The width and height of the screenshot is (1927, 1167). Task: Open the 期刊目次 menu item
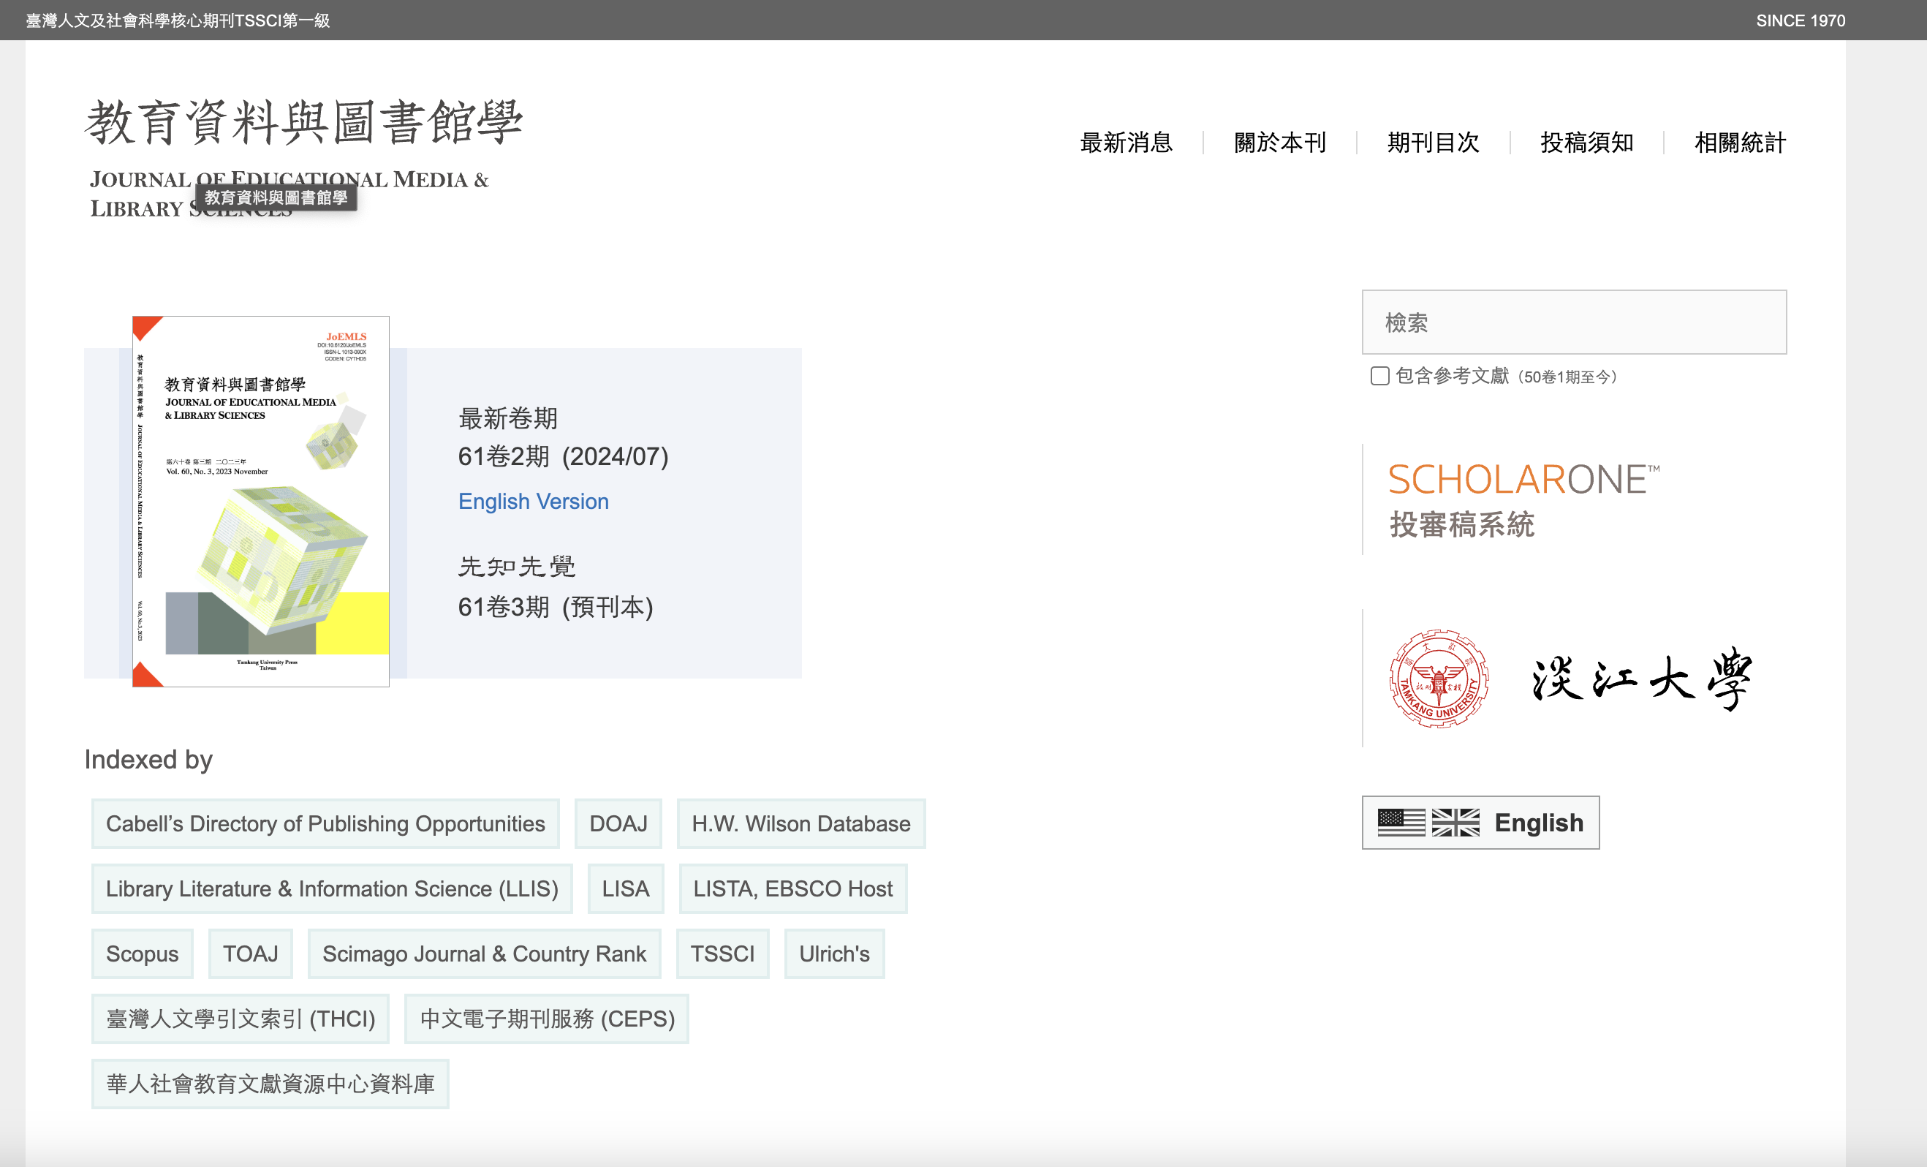(x=1433, y=143)
